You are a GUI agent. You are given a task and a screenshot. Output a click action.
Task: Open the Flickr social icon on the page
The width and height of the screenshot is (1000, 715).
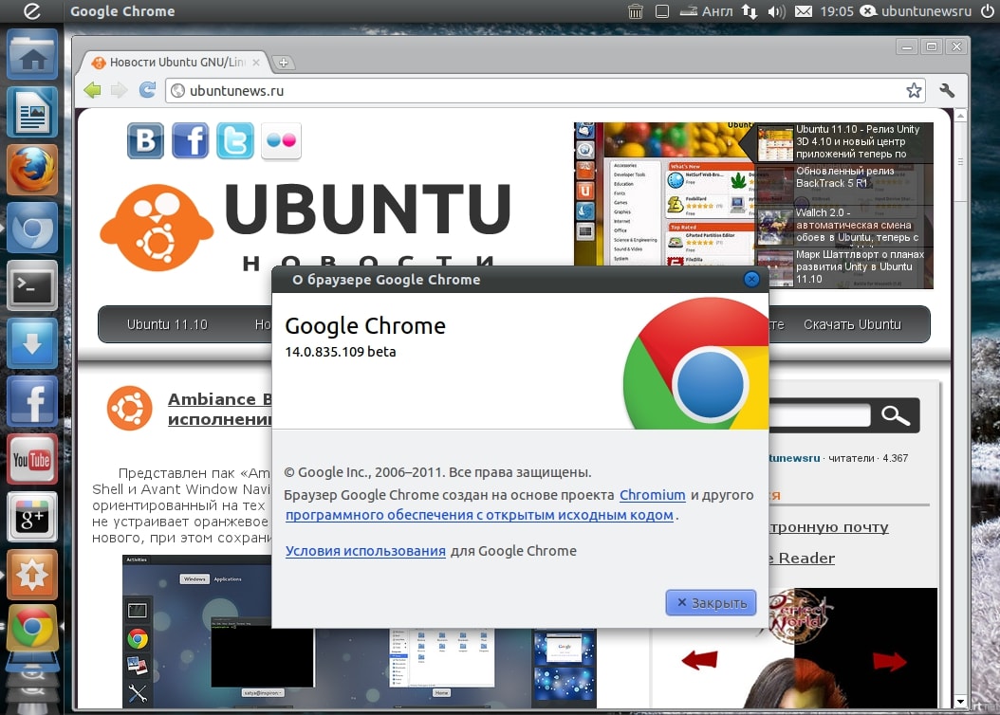[x=281, y=140]
